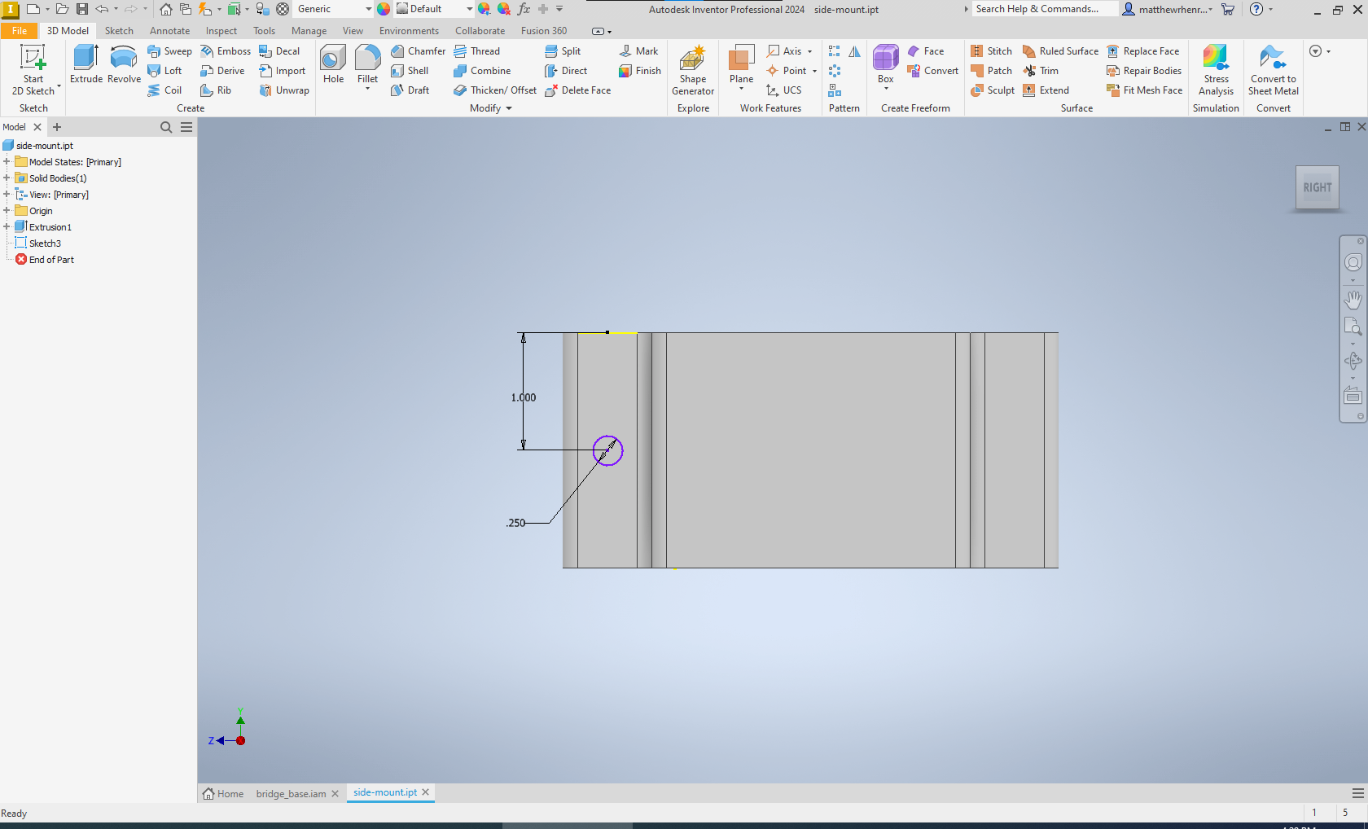Click the .250 diameter dimension

tap(516, 523)
